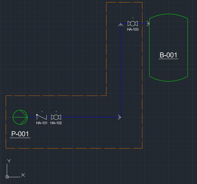Select the HA-102 valve symbol
The width and height of the screenshot is (197, 184).
(56, 117)
